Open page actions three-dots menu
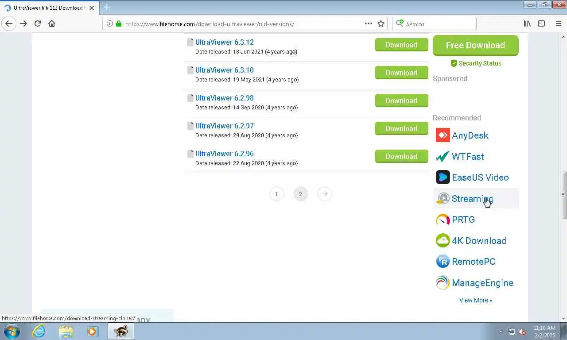The width and height of the screenshot is (567, 340). tap(368, 23)
